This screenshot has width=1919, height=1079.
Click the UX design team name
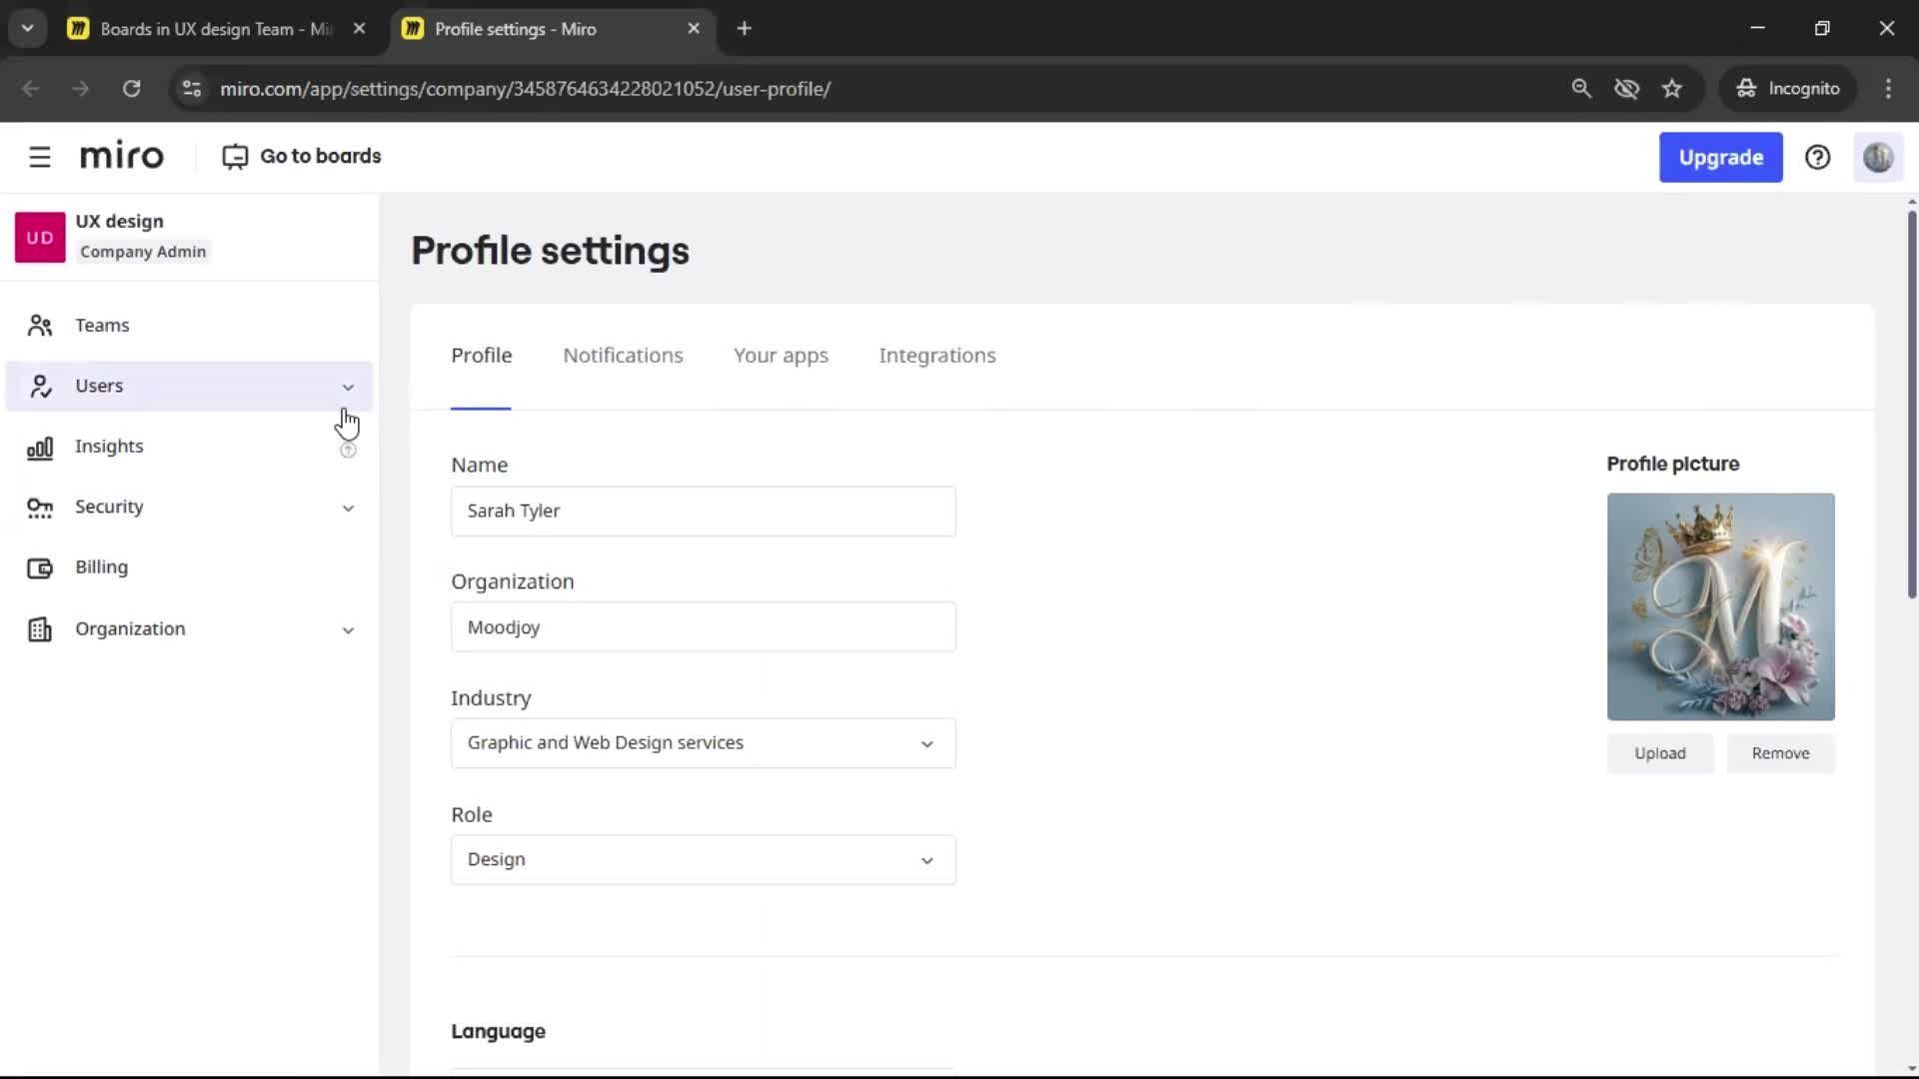click(x=119, y=222)
